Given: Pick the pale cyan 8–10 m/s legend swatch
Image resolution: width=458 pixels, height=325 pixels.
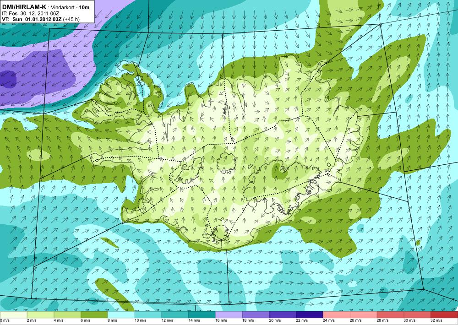Looking at the screenshot, I should (121, 315).
